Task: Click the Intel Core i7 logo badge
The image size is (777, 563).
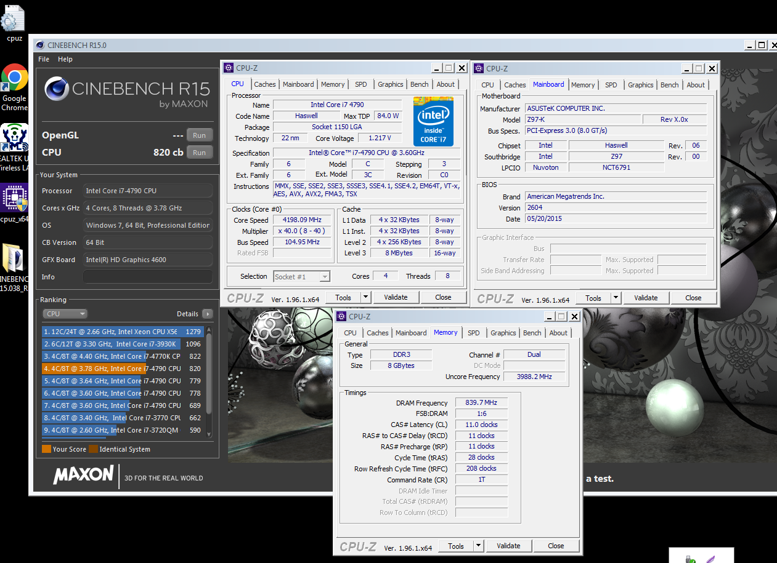Action: (433, 121)
